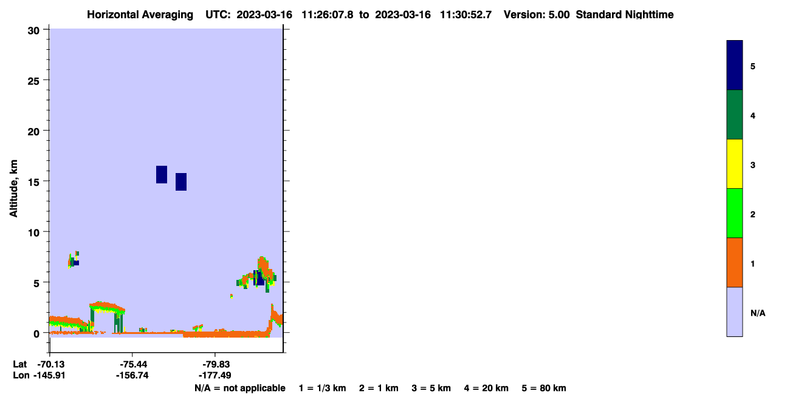The image size is (790, 405).
Task: Click the '5 = 80 km' legend text
Action: (544, 388)
